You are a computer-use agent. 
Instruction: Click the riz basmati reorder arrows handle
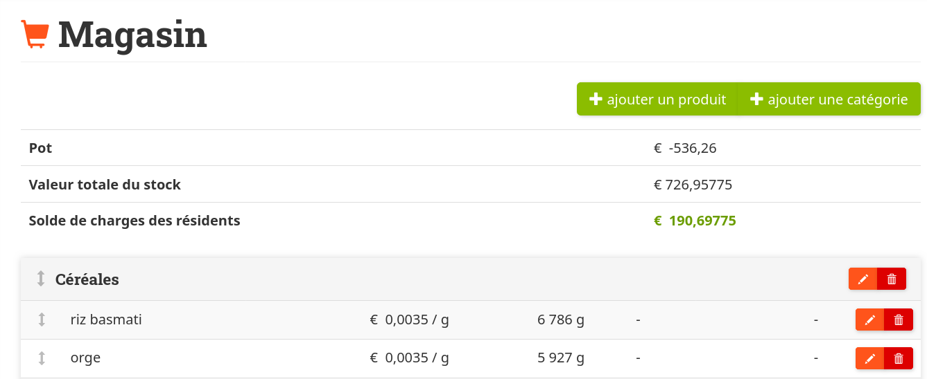point(42,320)
